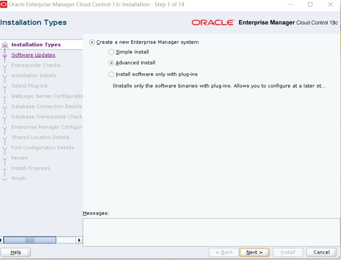Click the Select Plug-ins step
341x260 pixels.
pos(30,86)
